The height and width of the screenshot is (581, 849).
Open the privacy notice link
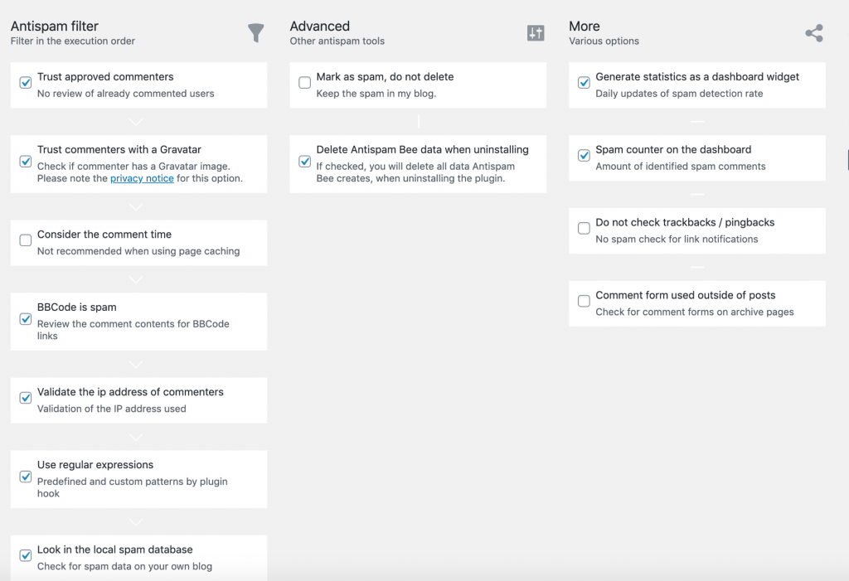click(142, 178)
